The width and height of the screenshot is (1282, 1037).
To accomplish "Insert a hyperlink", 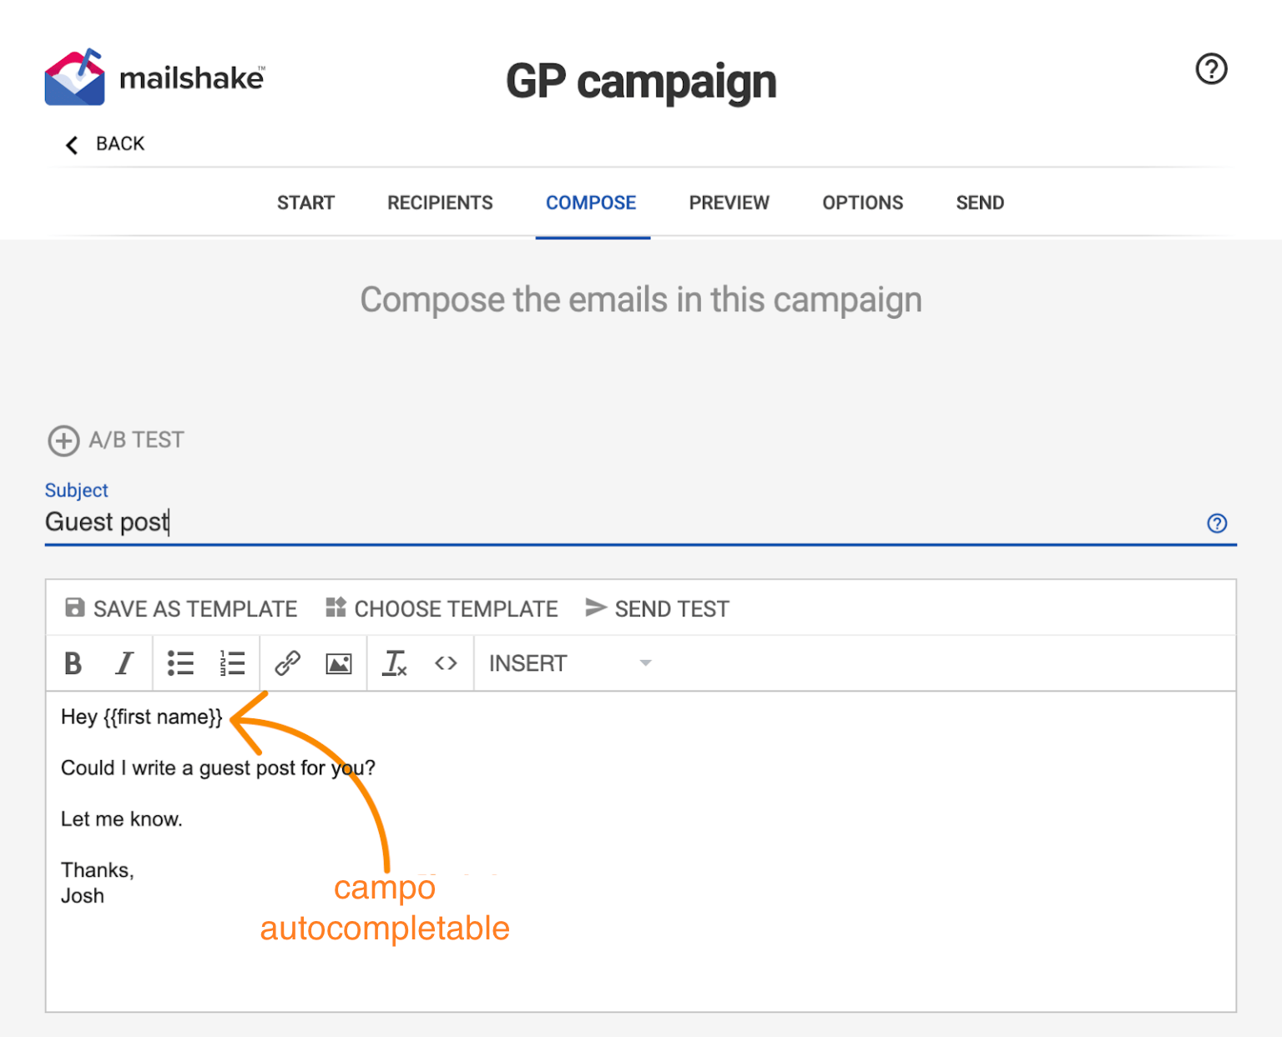I will (287, 663).
